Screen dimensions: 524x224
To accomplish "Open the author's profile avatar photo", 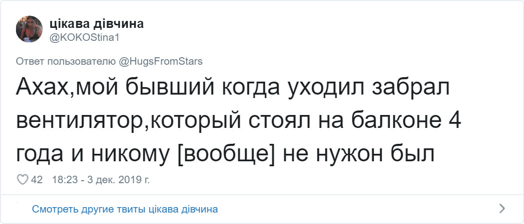I will (x=29, y=29).
